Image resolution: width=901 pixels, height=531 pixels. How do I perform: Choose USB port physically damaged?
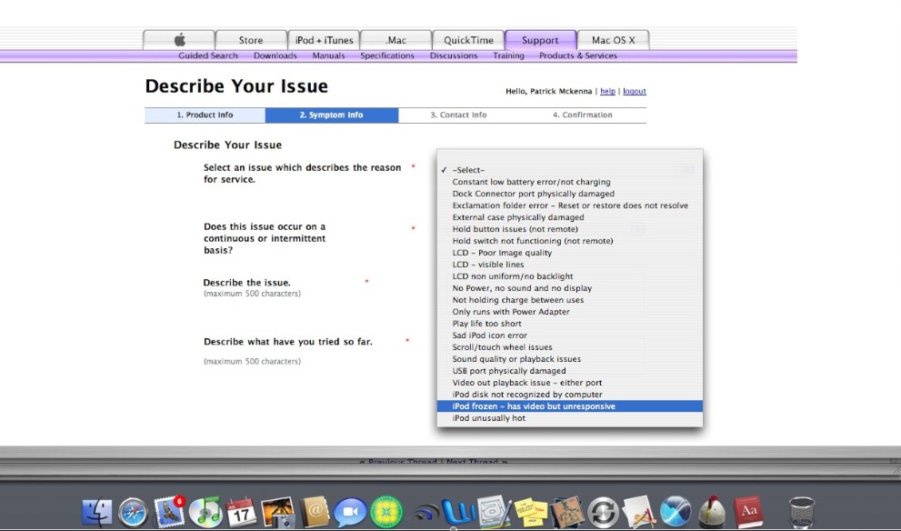click(x=569, y=371)
